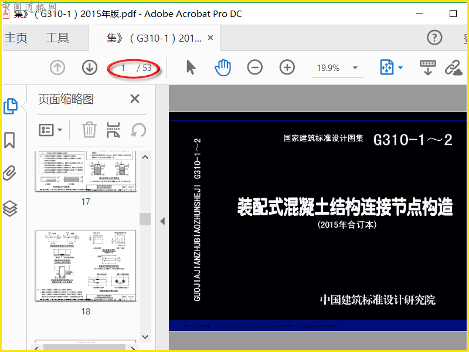Image resolution: width=469 pixels, height=352 pixels.
Task: Zoom out with the minus icon
Action: click(255, 67)
